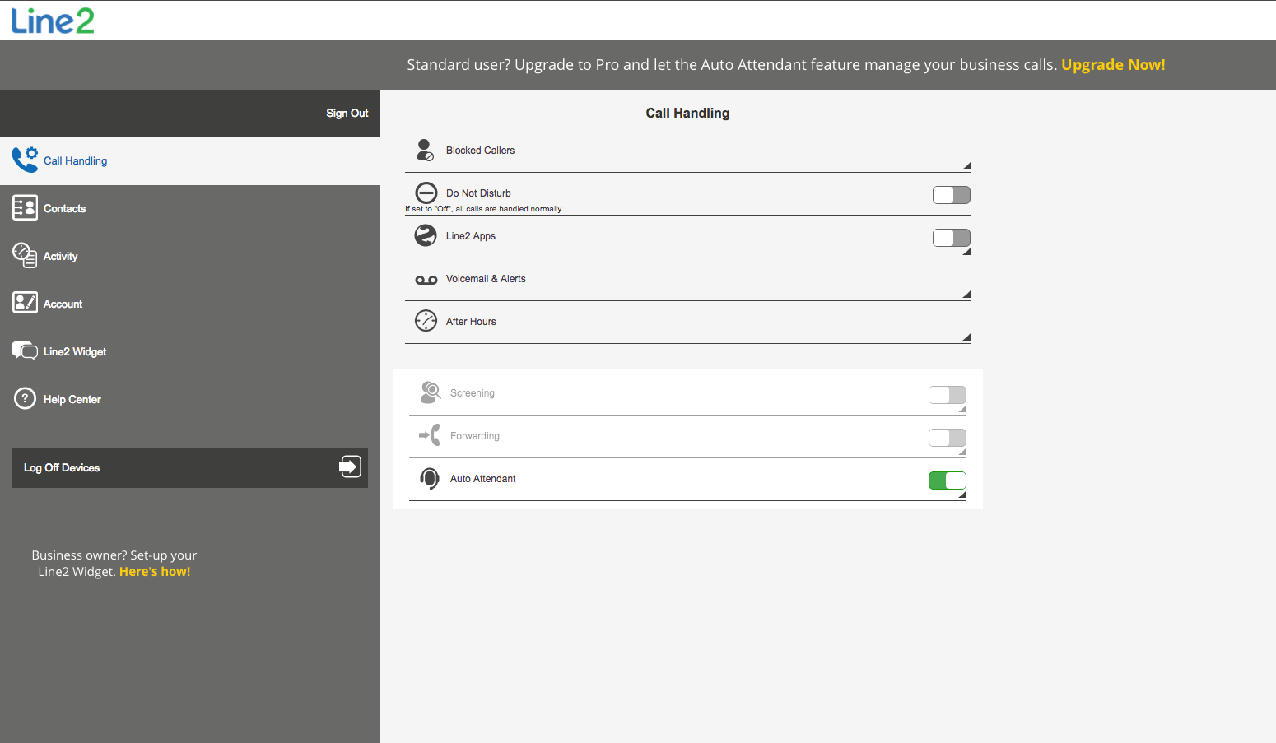Expand the Blocked Callers section arrow

click(x=966, y=166)
